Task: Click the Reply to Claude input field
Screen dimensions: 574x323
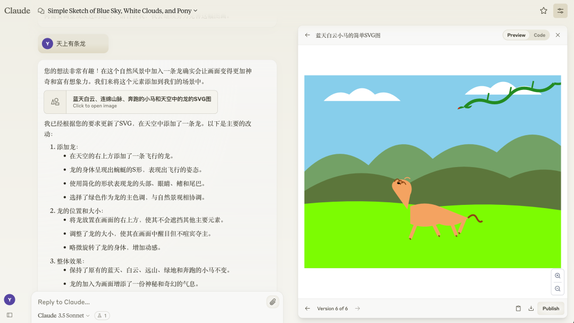Action: click(x=133, y=302)
